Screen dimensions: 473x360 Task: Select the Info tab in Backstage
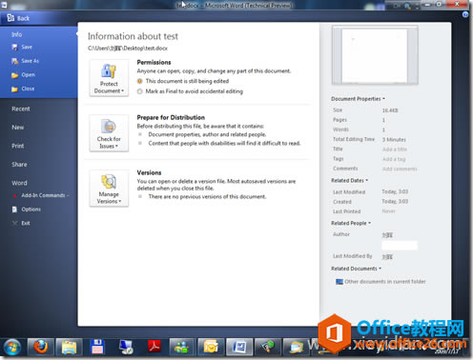(x=17, y=34)
